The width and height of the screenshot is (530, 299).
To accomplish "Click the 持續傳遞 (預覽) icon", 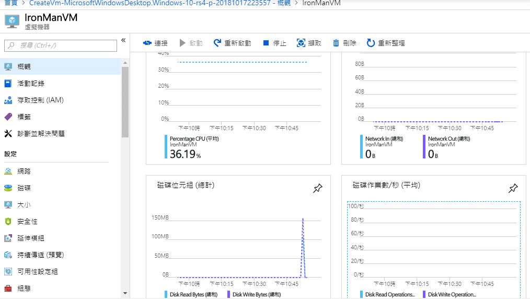I will coord(8,255).
